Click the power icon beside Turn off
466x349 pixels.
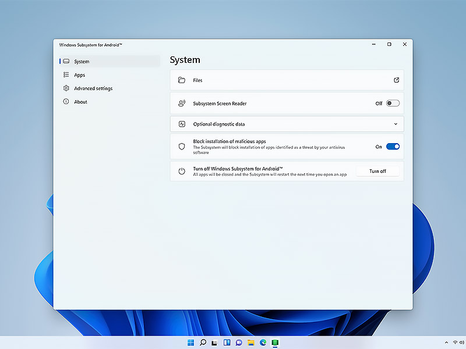pos(182,171)
